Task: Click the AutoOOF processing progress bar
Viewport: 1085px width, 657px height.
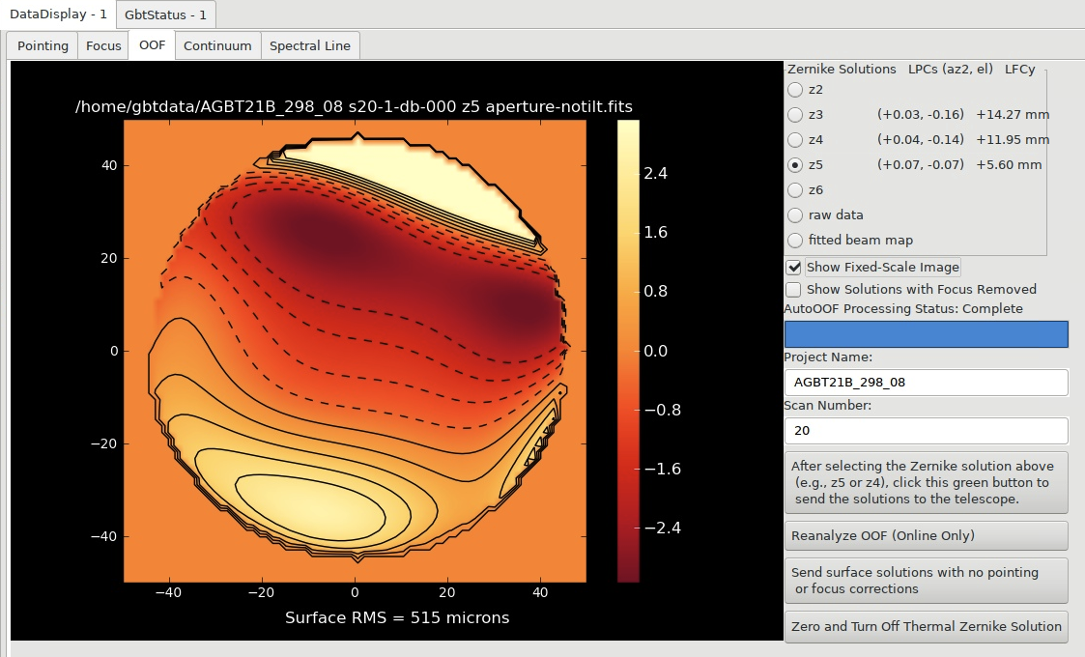Action: tap(926, 334)
